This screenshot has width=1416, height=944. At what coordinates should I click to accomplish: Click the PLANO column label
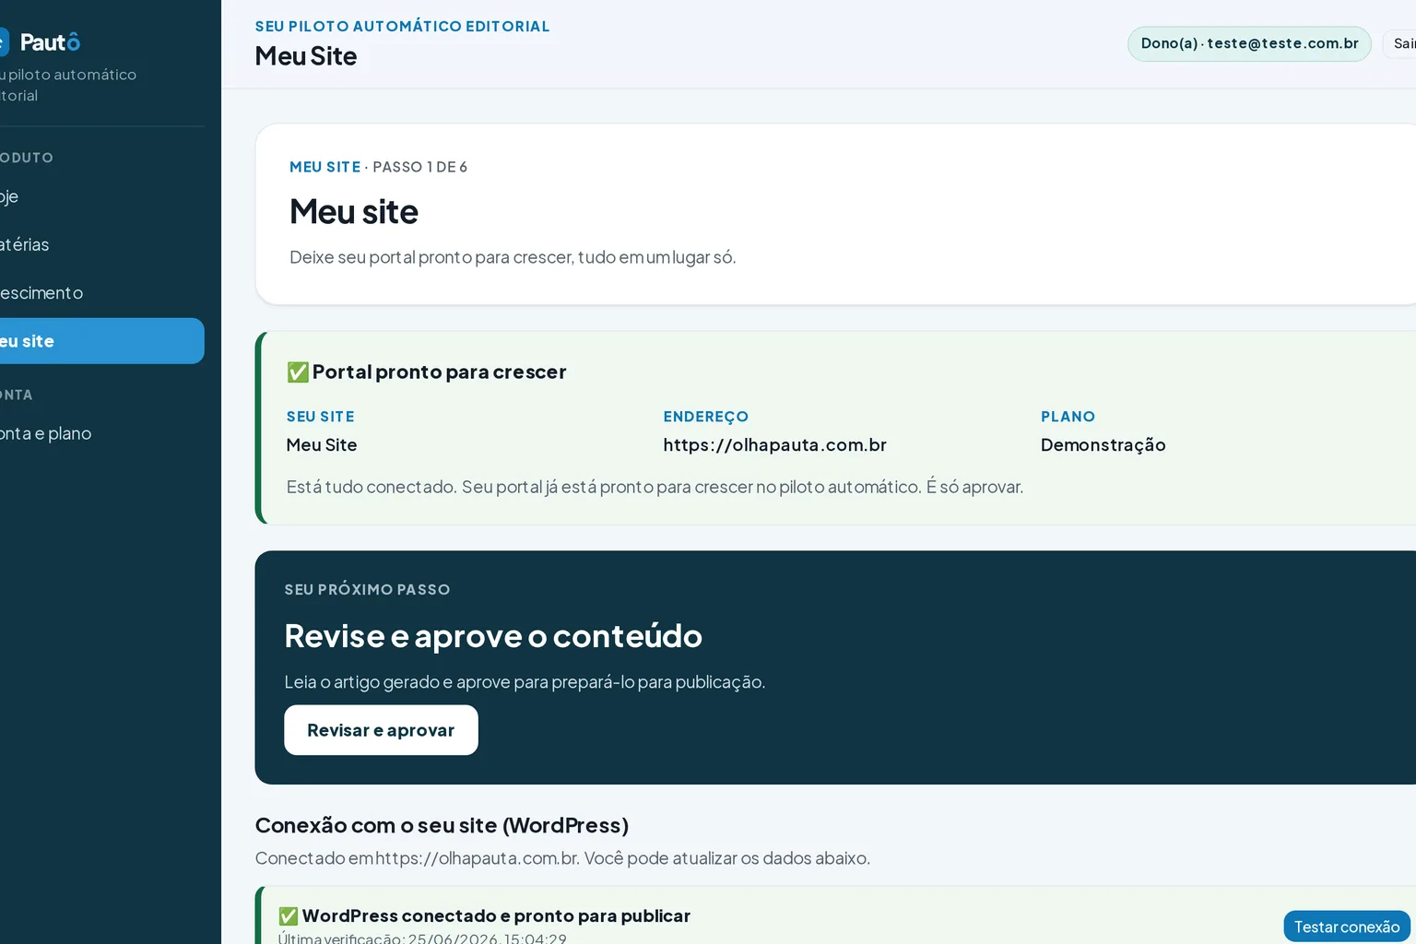1068,417
